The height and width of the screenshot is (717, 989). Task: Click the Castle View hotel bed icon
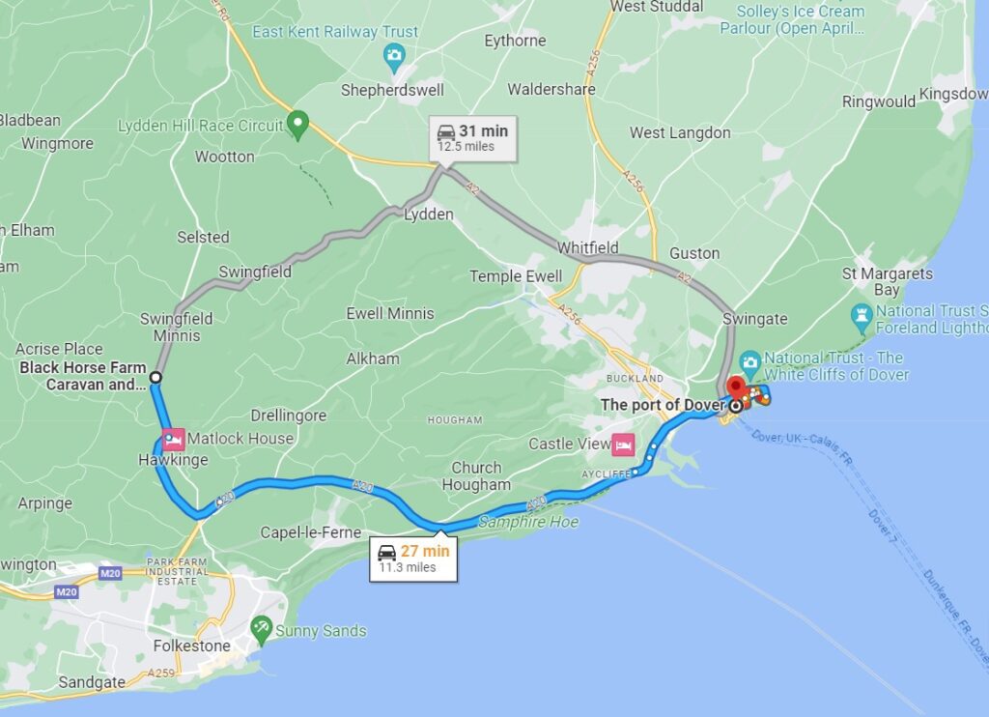(x=623, y=445)
